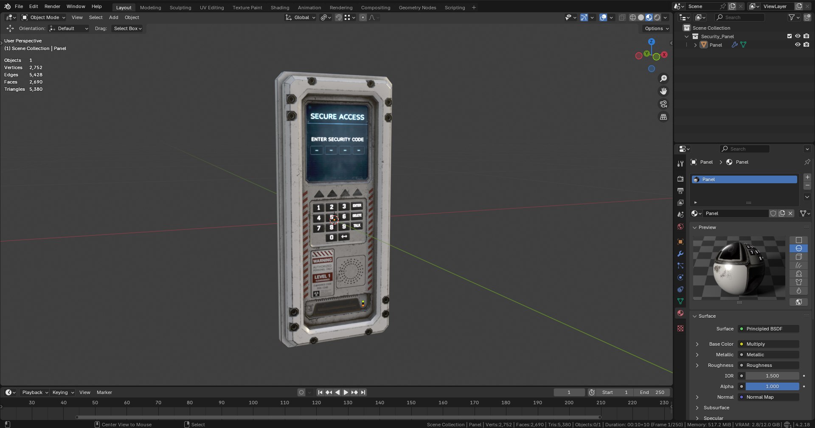815x428 pixels.
Task: Disable the Panel object in renders
Action: (x=806, y=45)
